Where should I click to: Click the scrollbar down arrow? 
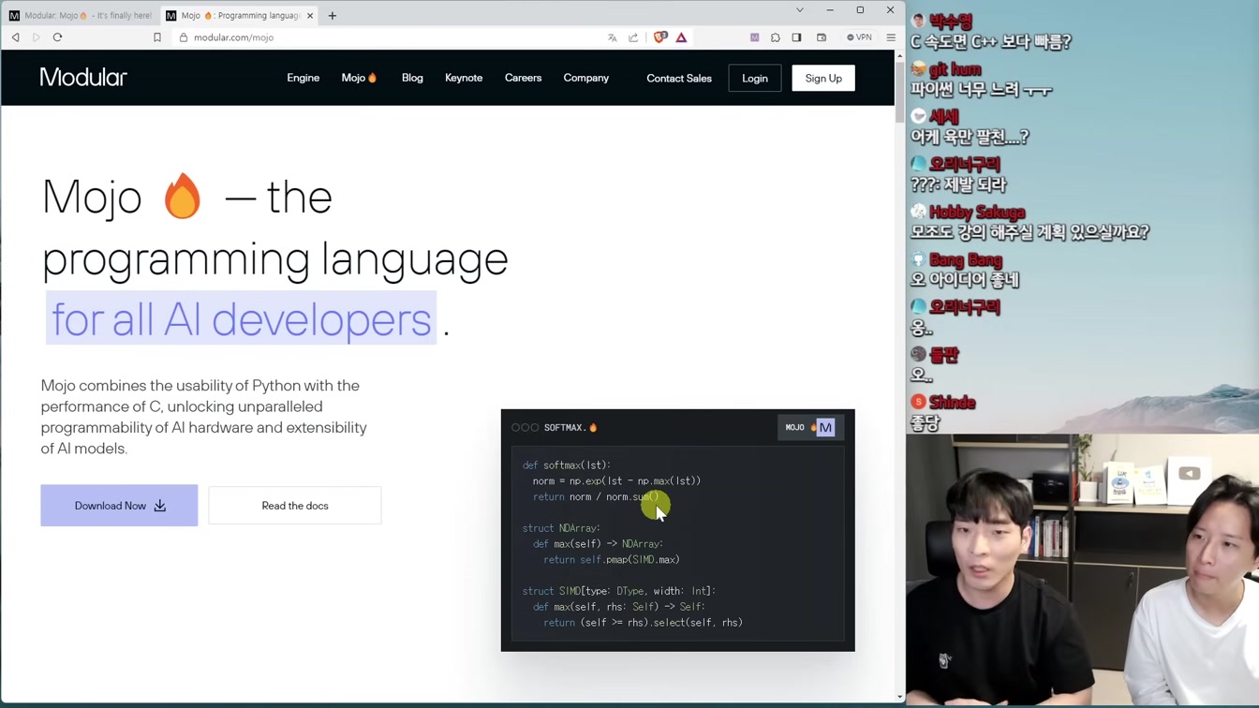(x=899, y=697)
